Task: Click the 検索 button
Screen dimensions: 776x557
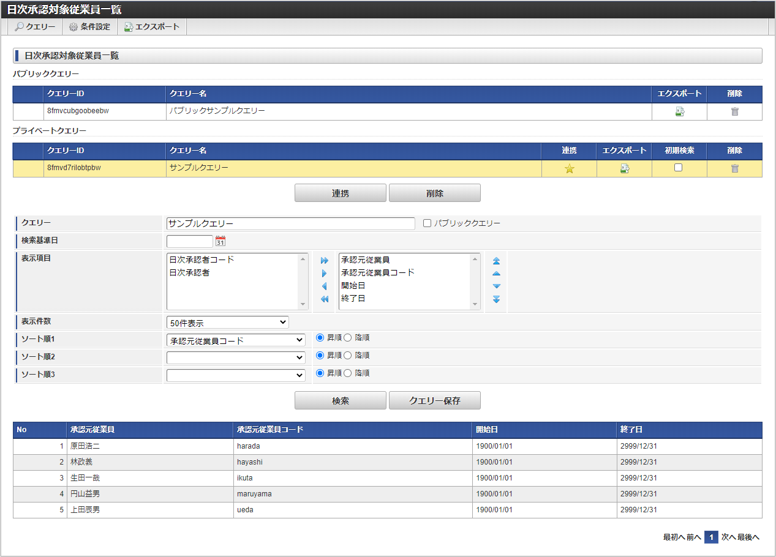Action: pos(341,401)
